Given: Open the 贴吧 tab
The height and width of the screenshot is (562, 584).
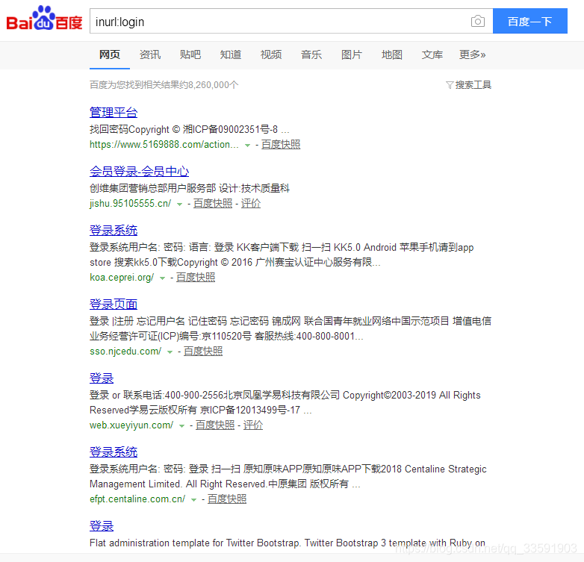Looking at the screenshot, I should pos(190,54).
